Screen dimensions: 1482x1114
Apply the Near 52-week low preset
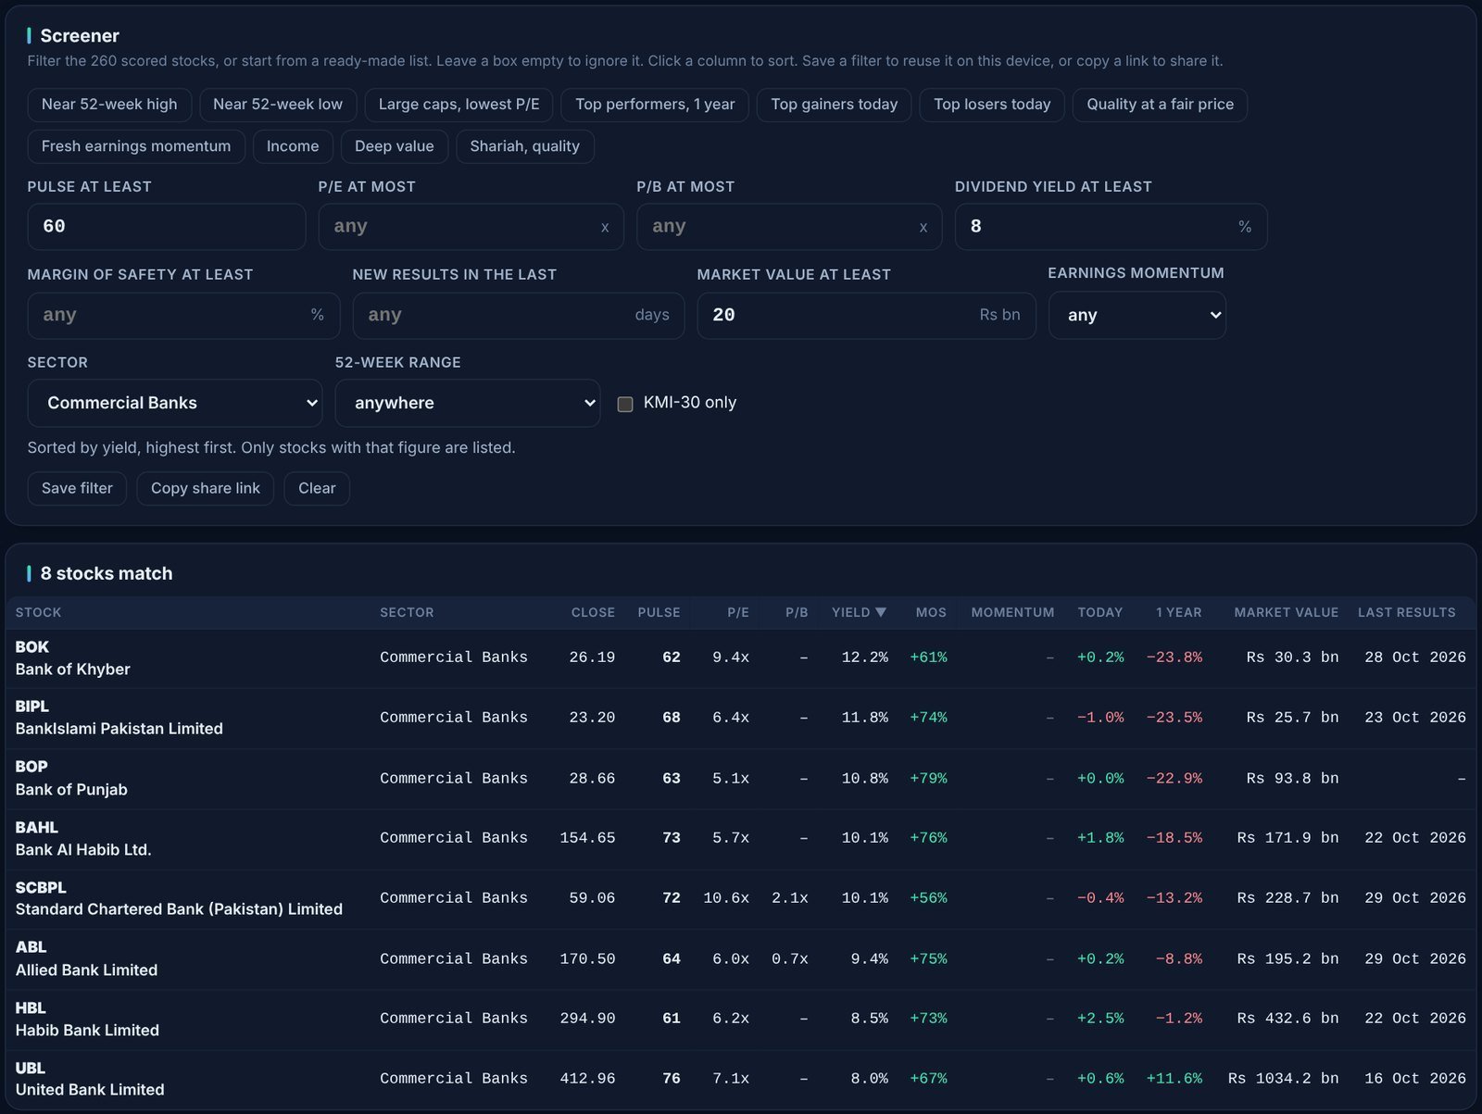pyautogui.click(x=278, y=105)
